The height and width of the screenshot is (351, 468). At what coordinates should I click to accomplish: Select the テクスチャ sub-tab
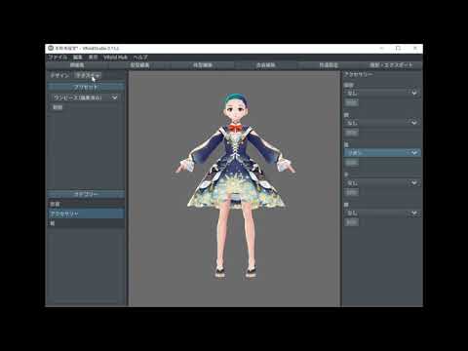point(88,75)
